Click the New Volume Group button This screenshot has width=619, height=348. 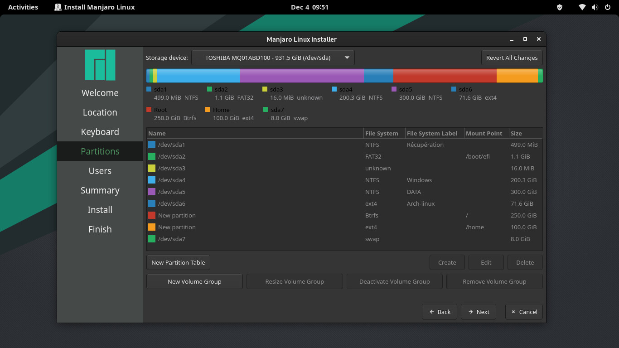194,281
